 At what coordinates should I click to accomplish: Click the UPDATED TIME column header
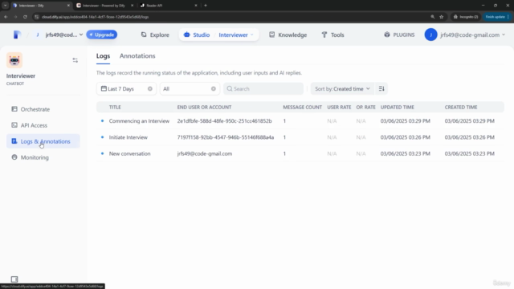click(397, 107)
